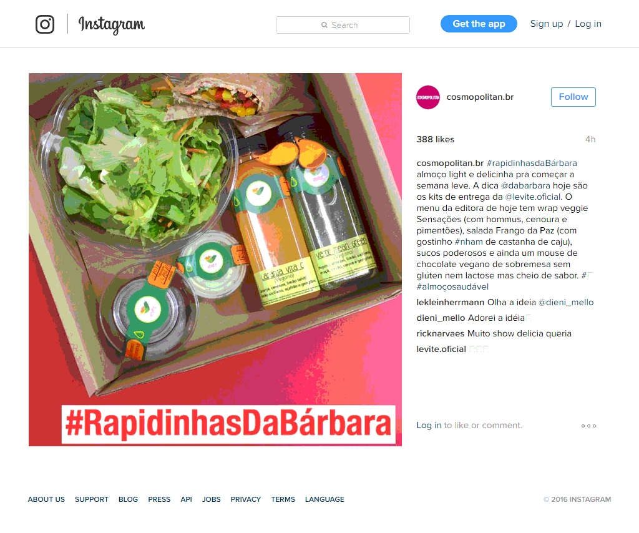This screenshot has height=533, width=639.
Task: Open commenter dieni_mello's profile
Action: pyautogui.click(x=441, y=318)
